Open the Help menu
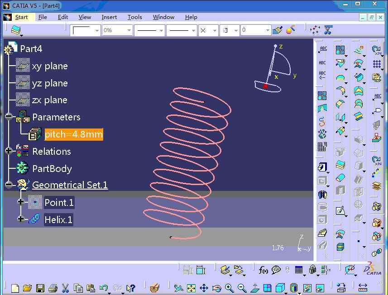The image size is (388, 295). (x=191, y=17)
